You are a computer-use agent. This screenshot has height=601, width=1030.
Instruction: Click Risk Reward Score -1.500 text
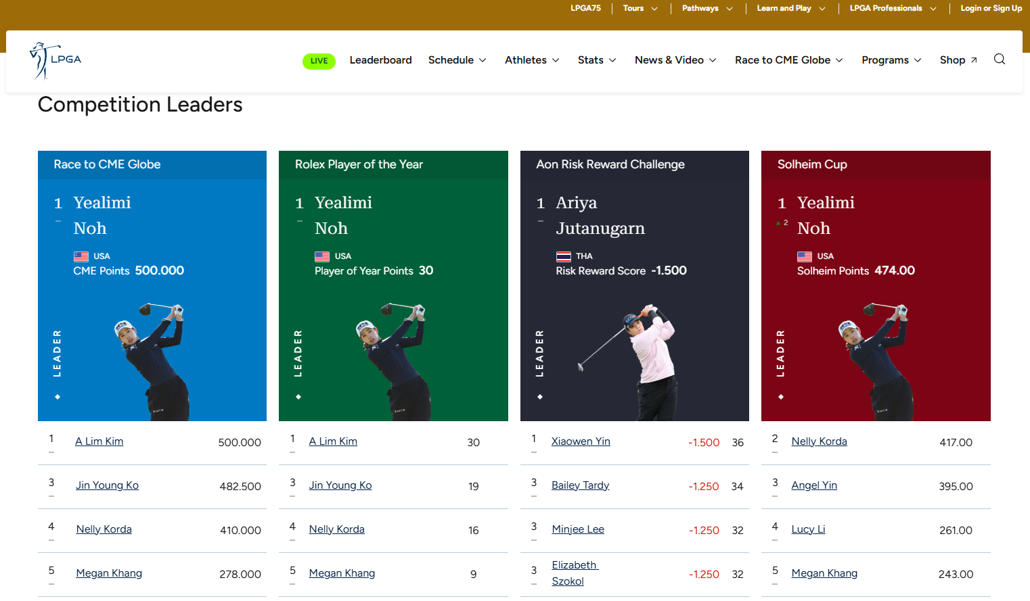coord(621,270)
